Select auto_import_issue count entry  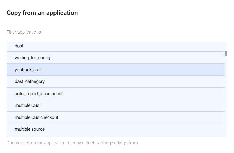(x=116, y=94)
